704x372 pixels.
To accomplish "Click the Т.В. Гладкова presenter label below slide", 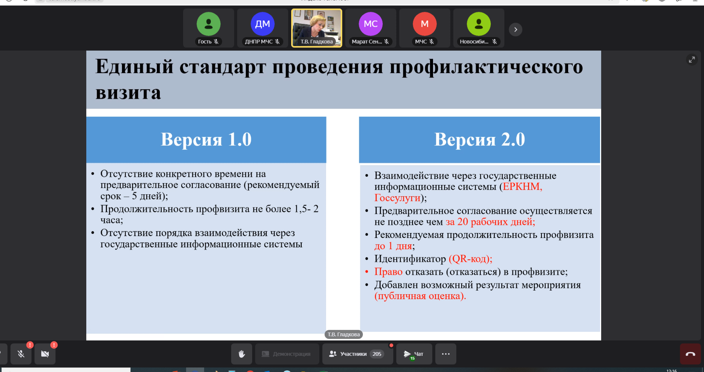I will tap(344, 334).
